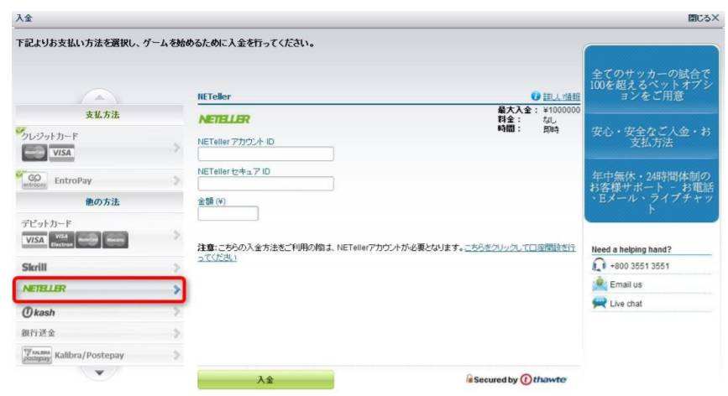The width and height of the screenshot is (728, 396).
Task: Select the NETELLER payment method
Action: (x=99, y=289)
